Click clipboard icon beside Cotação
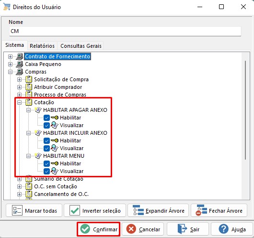The height and width of the screenshot is (238, 254). 29,102
